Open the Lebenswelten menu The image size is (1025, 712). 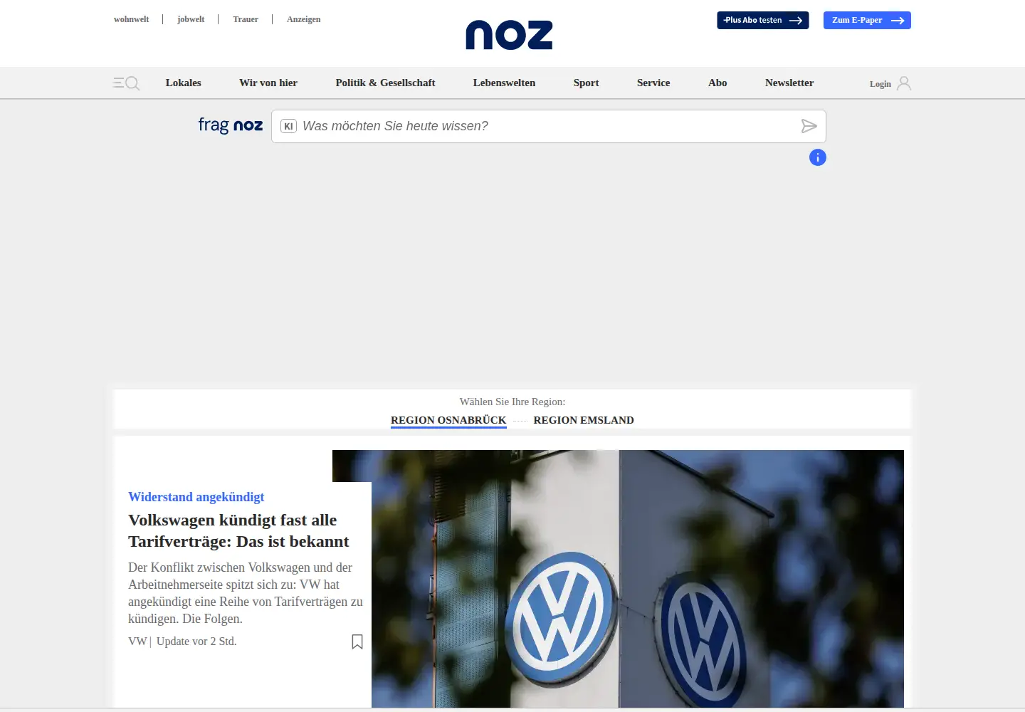coord(504,83)
